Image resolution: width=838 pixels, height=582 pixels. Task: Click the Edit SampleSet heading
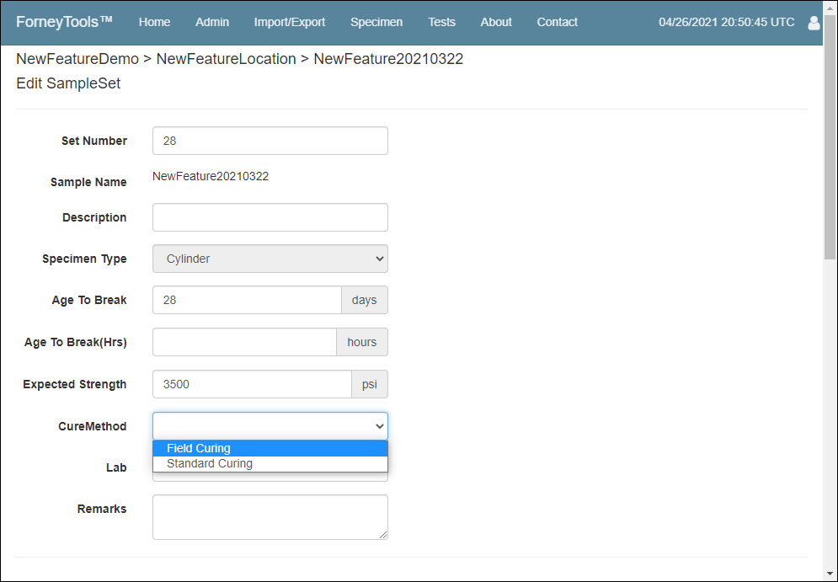pyautogui.click(x=68, y=83)
